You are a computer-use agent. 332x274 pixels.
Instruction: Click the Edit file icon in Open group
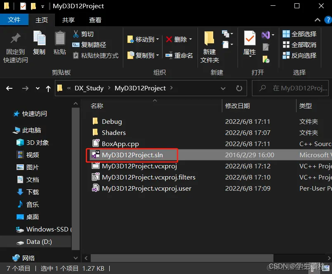pyautogui.click(x=266, y=47)
